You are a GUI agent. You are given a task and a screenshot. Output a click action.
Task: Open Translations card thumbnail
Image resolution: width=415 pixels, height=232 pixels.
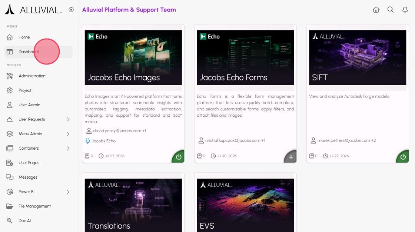point(133,205)
